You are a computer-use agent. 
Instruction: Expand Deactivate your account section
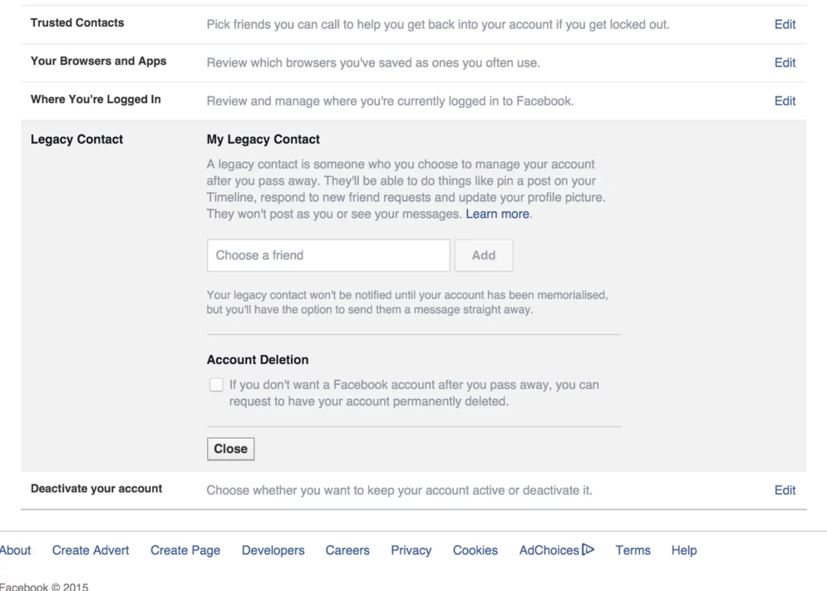[x=785, y=490]
